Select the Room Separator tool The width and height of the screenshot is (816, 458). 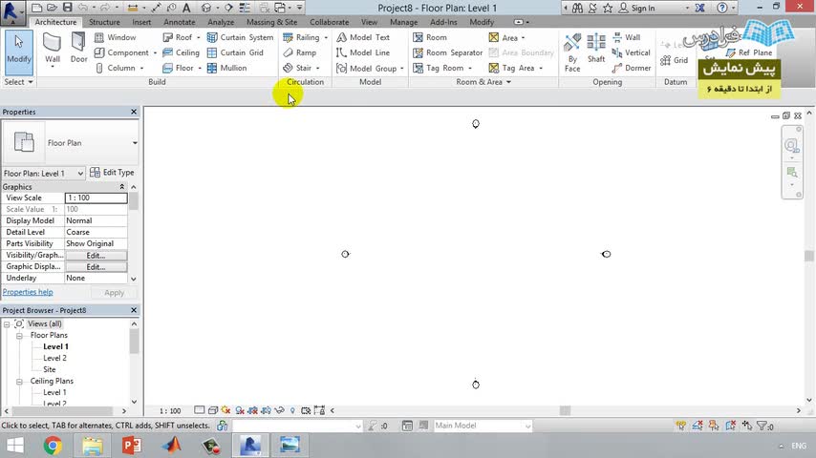pyautogui.click(x=447, y=52)
